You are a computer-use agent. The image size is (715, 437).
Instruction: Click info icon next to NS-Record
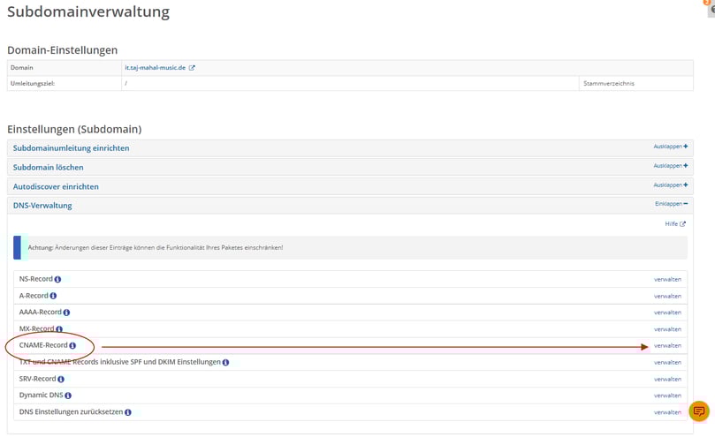pyautogui.click(x=57, y=280)
